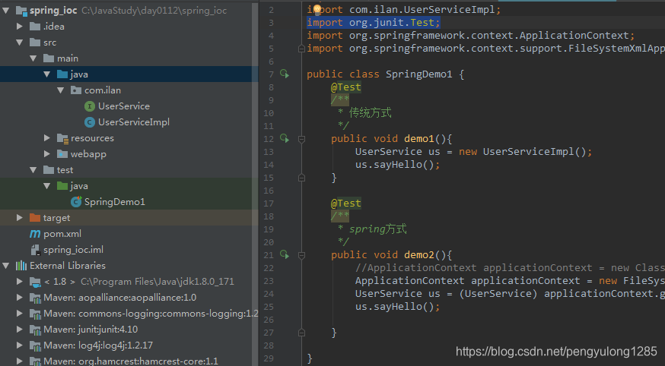Click line number 12 in gutter
665x366 pixels.
coord(269,139)
